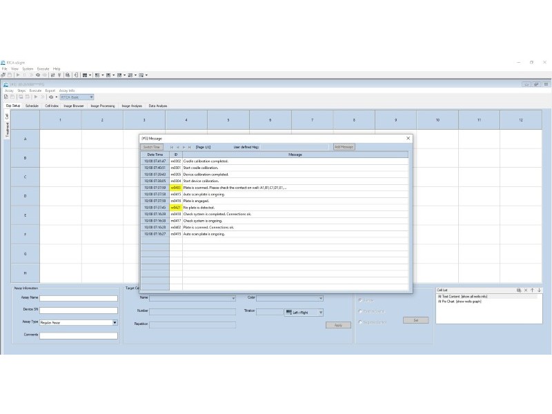Click the new assay icon in the assay toolbar
The width and height of the screenshot is (552, 414).
click(6, 97)
